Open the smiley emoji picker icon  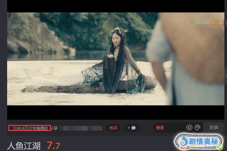pos(189,128)
